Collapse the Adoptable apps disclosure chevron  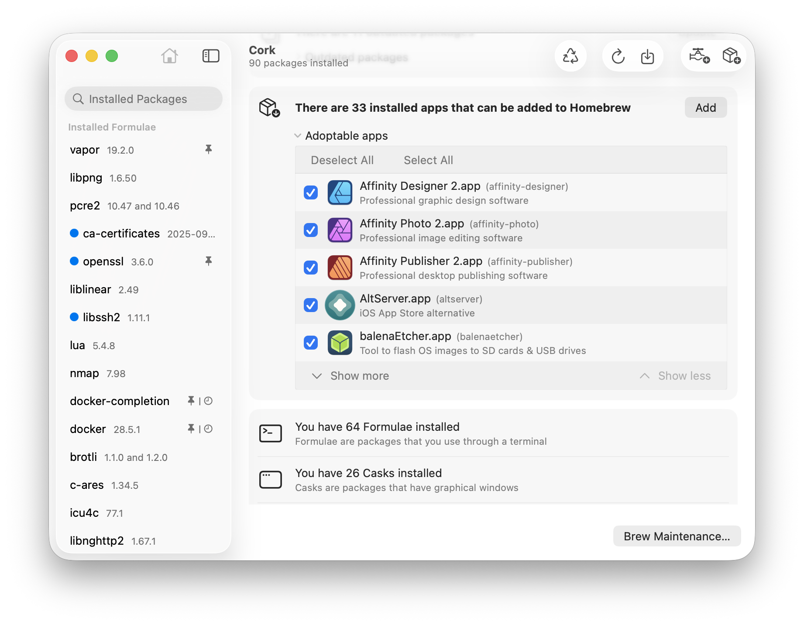298,136
